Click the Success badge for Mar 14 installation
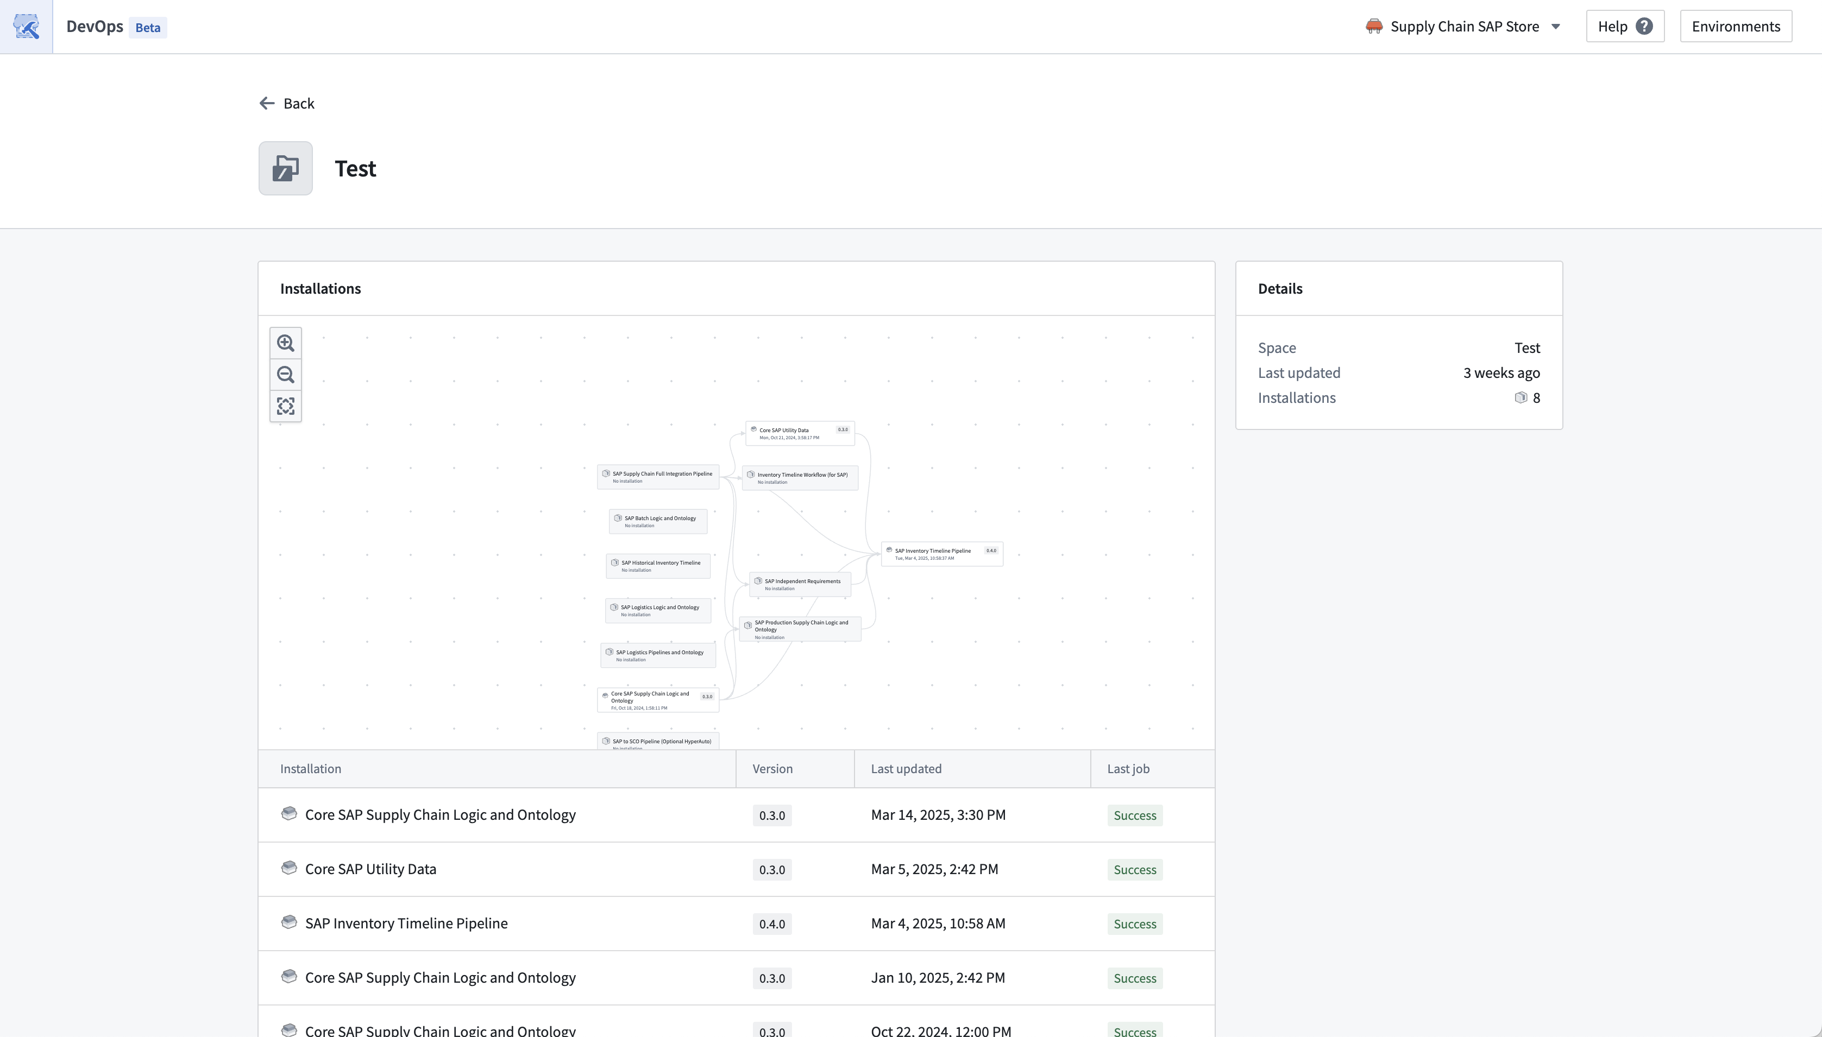 [1134, 815]
